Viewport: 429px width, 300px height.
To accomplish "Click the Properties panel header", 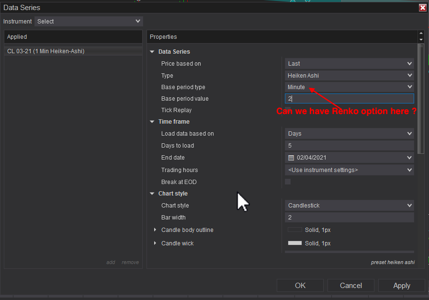I will coord(282,37).
